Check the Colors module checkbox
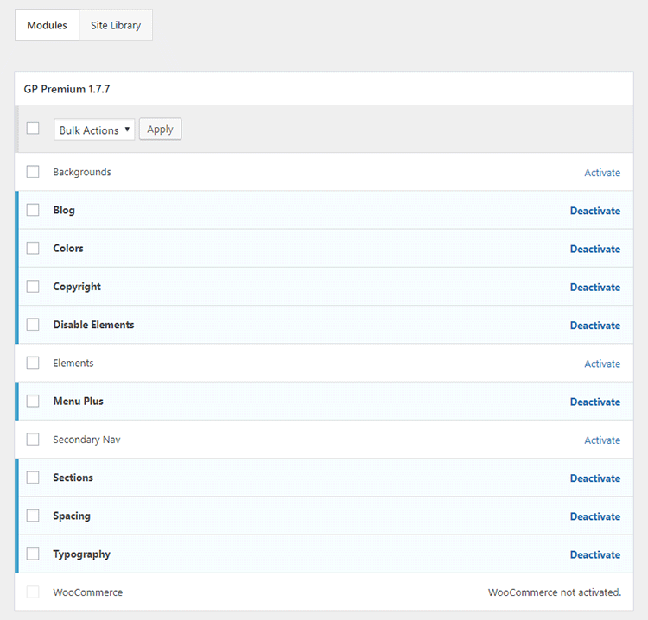The image size is (648, 620). click(33, 248)
